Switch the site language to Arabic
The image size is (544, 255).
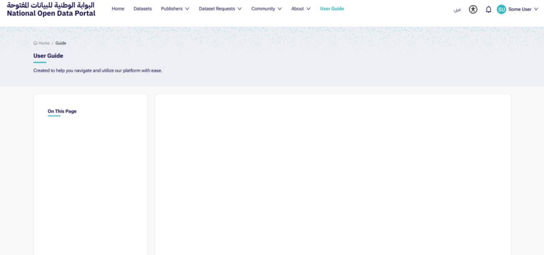click(457, 9)
